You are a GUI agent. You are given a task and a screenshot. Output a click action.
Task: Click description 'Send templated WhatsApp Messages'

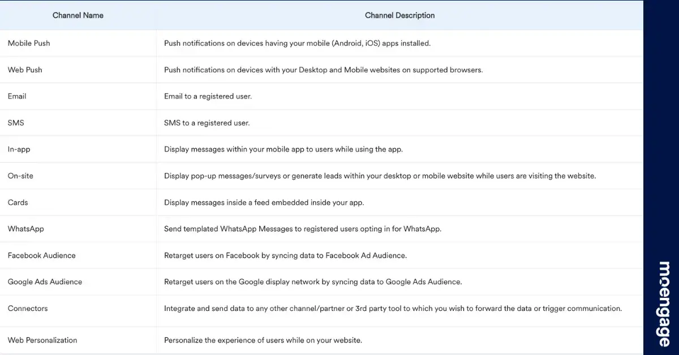302,229
